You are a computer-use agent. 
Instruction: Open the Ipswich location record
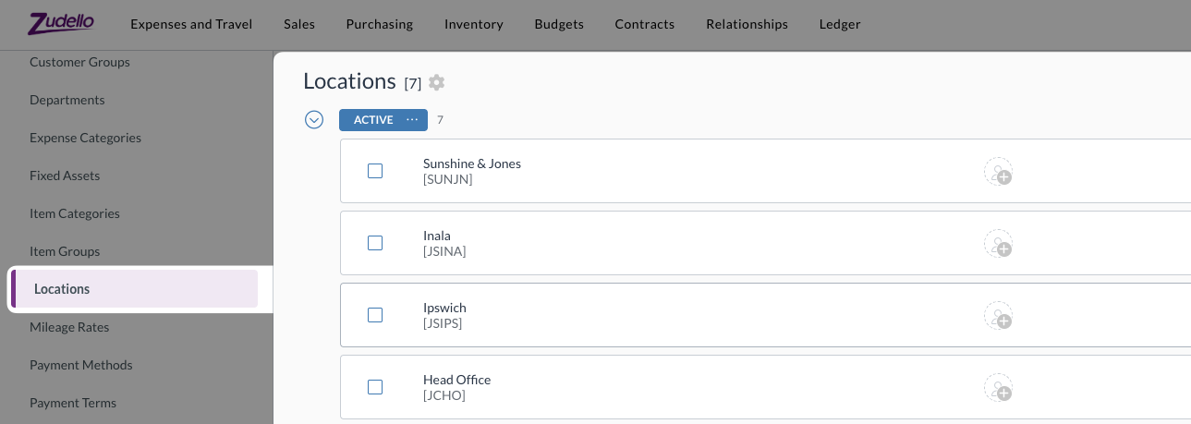tap(444, 308)
